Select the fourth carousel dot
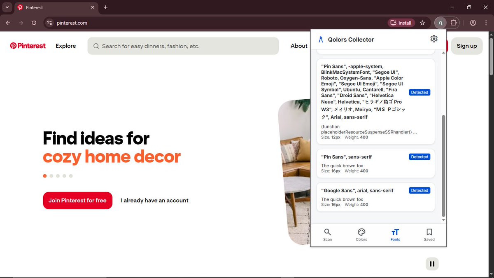Screen dimensions: 494x278 (x=64, y=176)
